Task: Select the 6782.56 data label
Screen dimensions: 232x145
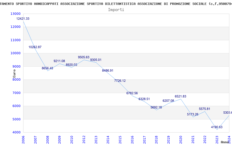Action: 132,93
